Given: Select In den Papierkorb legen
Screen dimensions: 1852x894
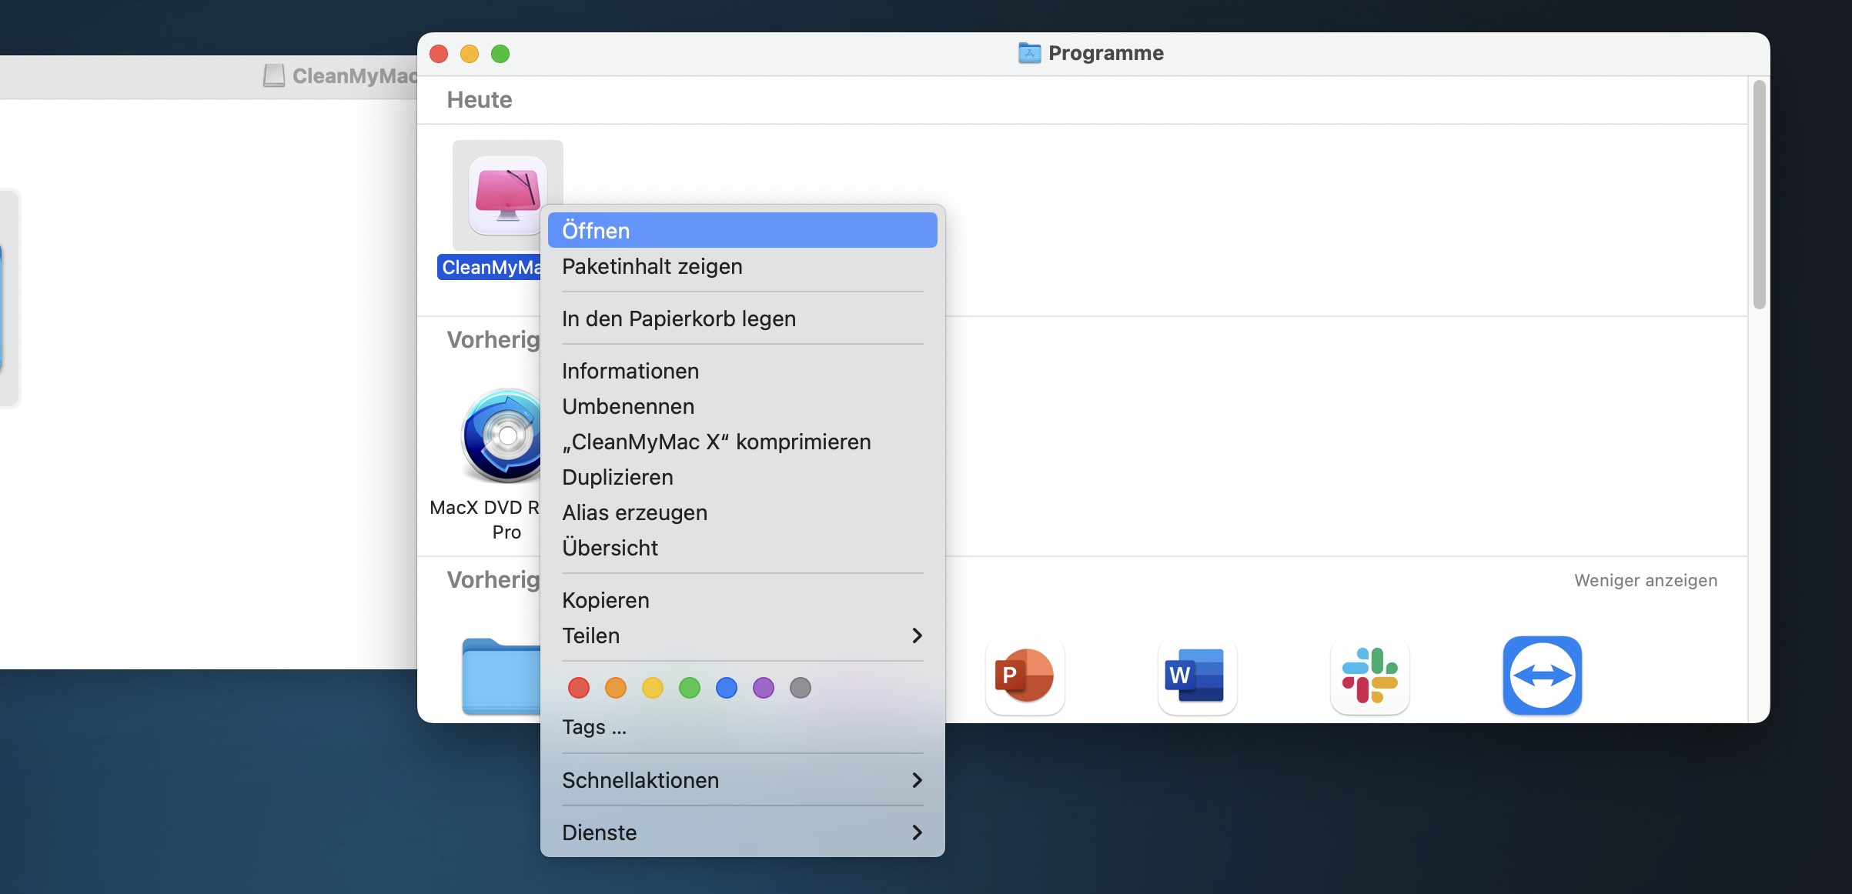Looking at the screenshot, I should click(678, 319).
